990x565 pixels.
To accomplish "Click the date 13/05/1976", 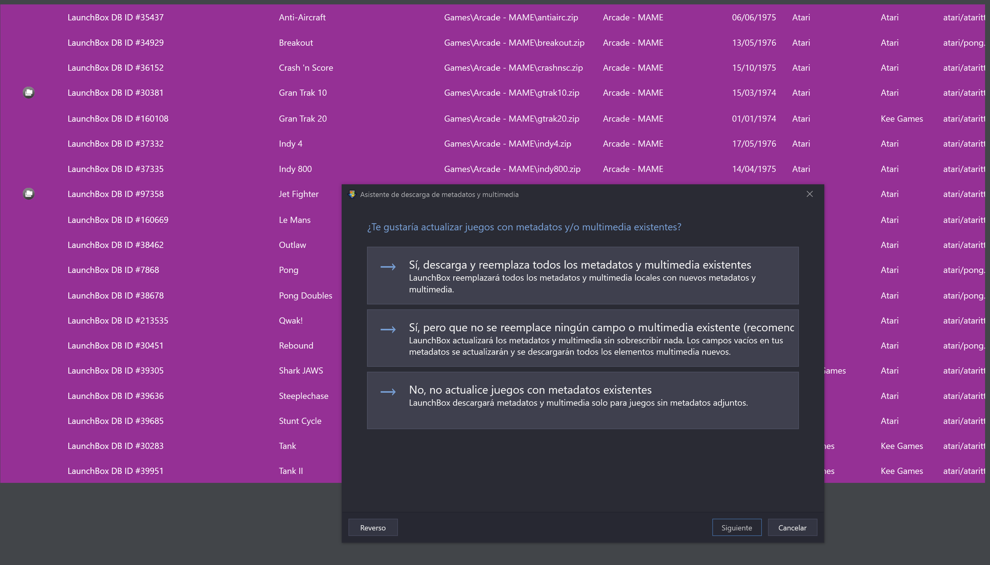I will tap(754, 43).
